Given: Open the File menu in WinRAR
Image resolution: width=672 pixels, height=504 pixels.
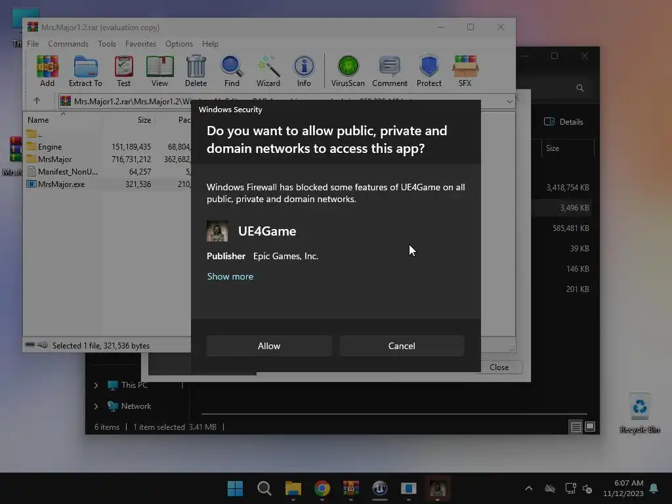Looking at the screenshot, I should (33, 44).
